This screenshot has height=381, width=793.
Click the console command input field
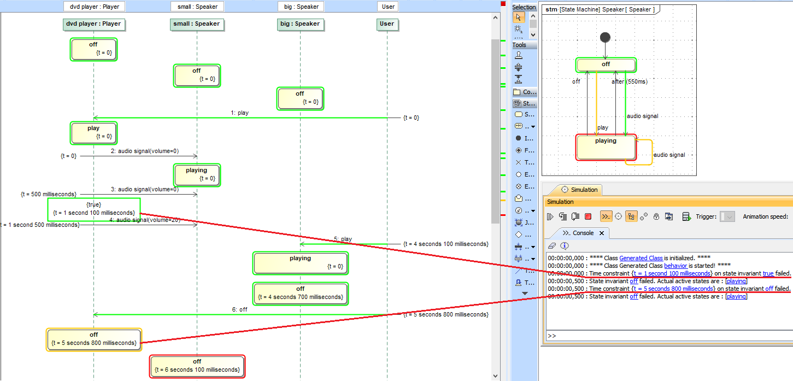[667, 336]
